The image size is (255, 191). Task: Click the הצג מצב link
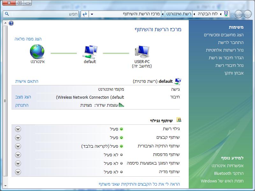click(23, 97)
